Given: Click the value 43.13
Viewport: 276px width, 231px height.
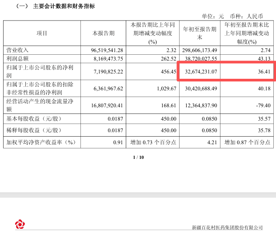Looking at the screenshot, I should click(x=264, y=59).
